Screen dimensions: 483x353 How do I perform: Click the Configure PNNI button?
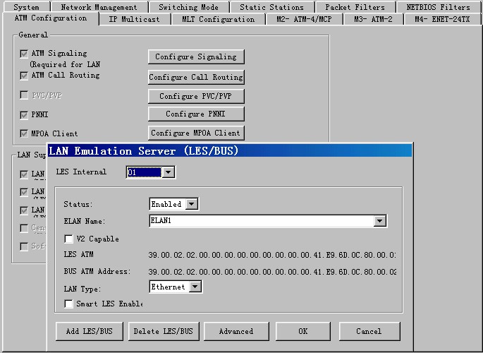click(196, 114)
